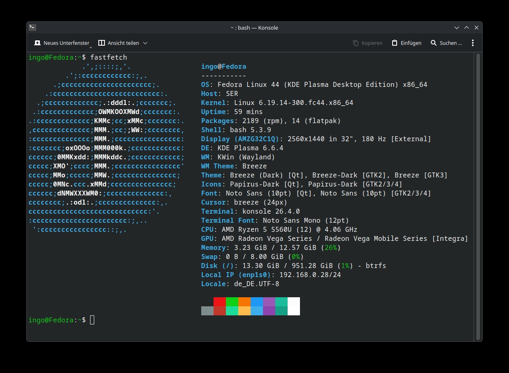Click the 'Local IP (enp1s0)' line
This screenshot has height=373, width=509.
(271, 275)
